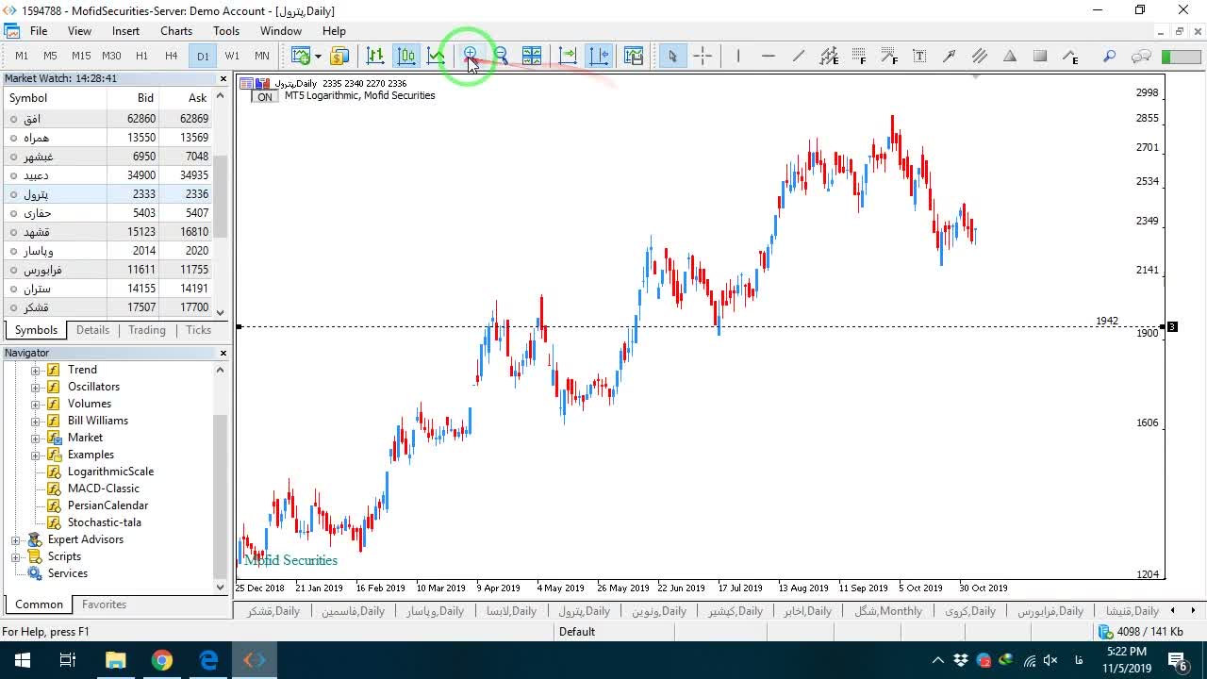Expand the Trend indicators folder
This screenshot has height=679, width=1207.
pos(36,370)
